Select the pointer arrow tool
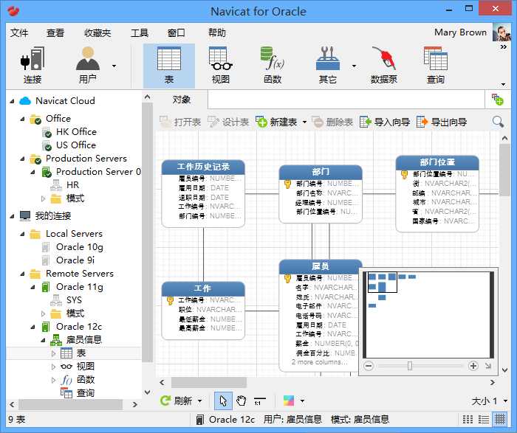 [223, 401]
